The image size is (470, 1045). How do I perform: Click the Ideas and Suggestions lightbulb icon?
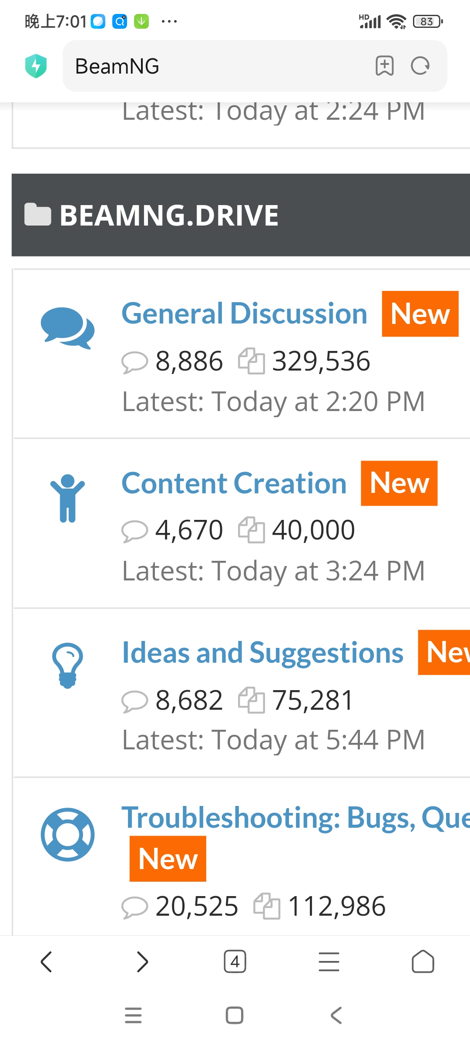pyautogui.click(x=67, y=665)
